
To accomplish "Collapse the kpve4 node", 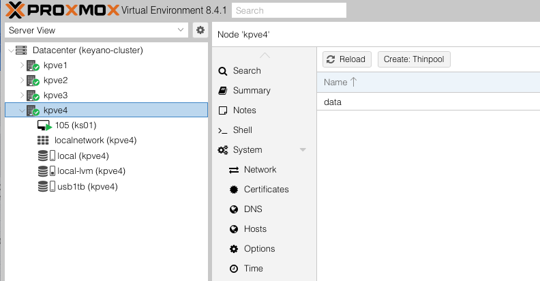I will coord(22,110).
